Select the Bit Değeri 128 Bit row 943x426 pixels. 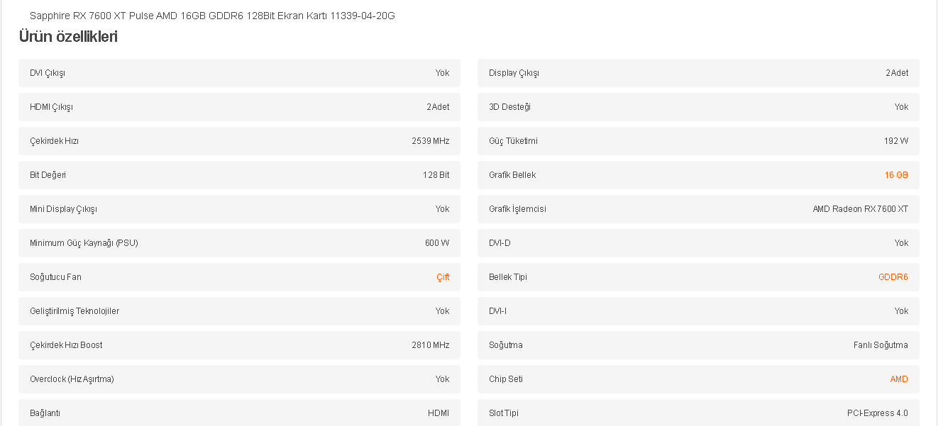click(239, 175)
